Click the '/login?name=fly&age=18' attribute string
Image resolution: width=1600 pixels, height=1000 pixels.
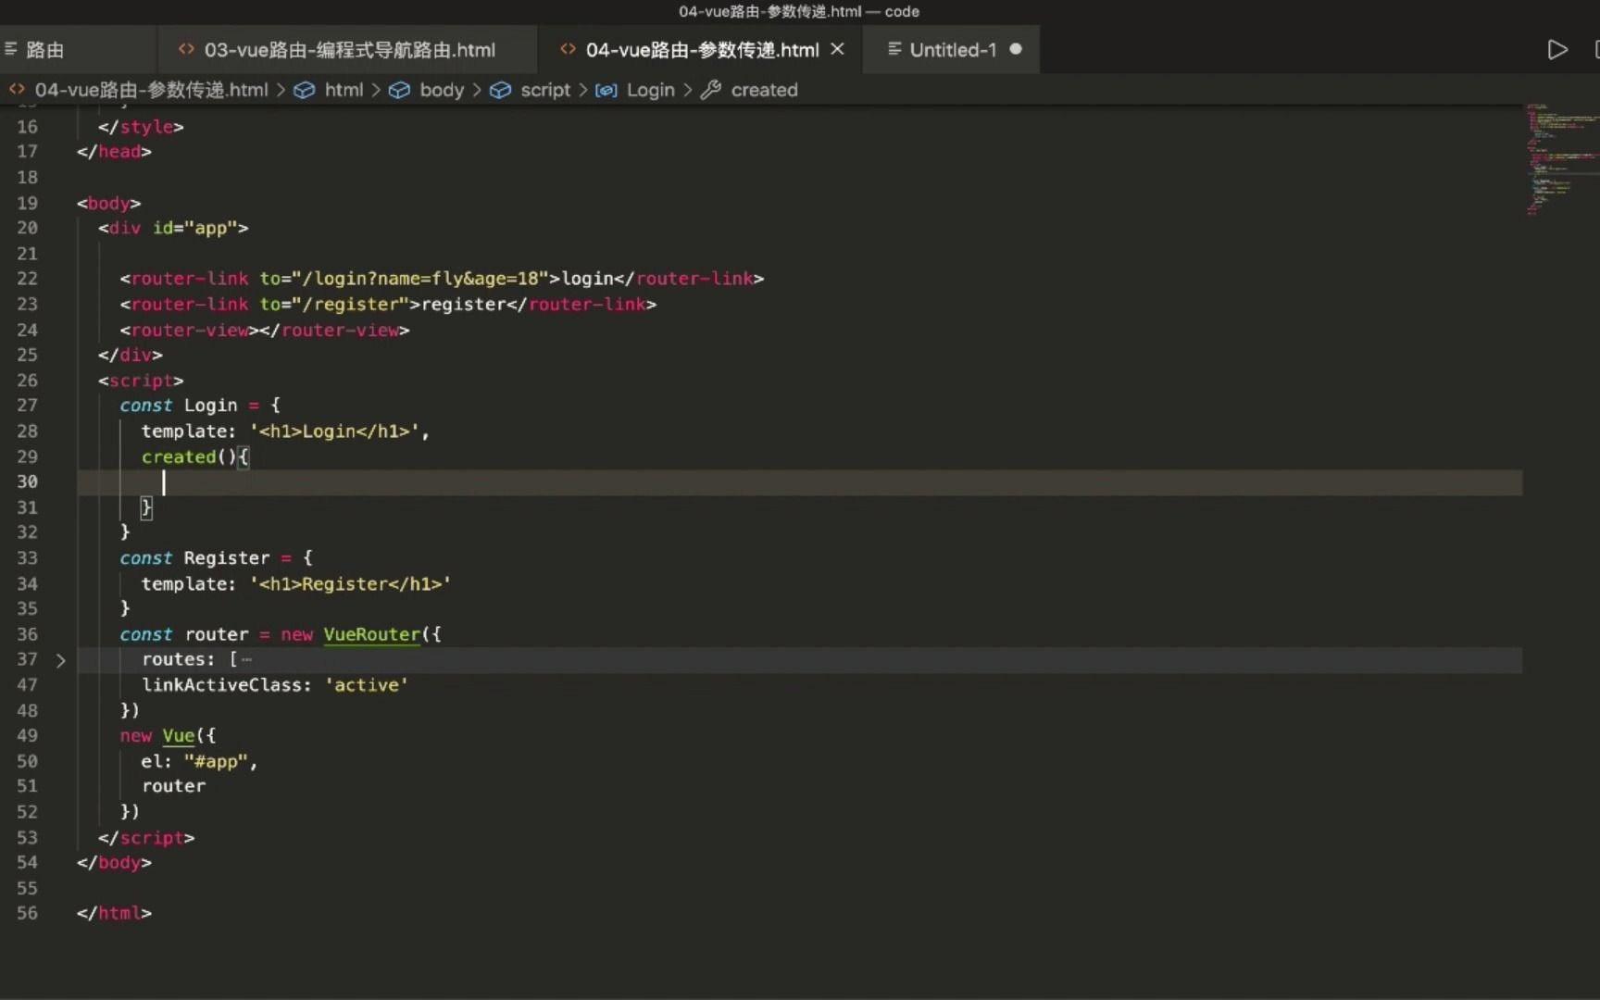click(x=420, y=279)
